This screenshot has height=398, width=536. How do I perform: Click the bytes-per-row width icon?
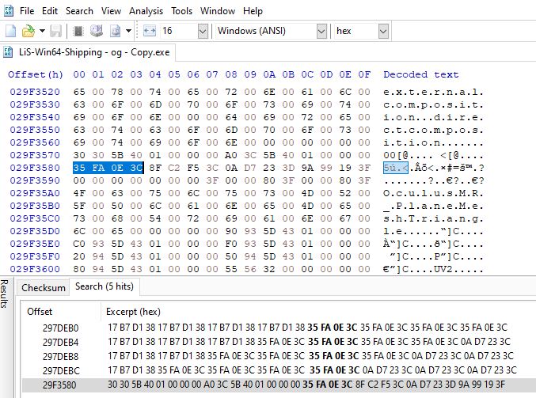[150, 31]
